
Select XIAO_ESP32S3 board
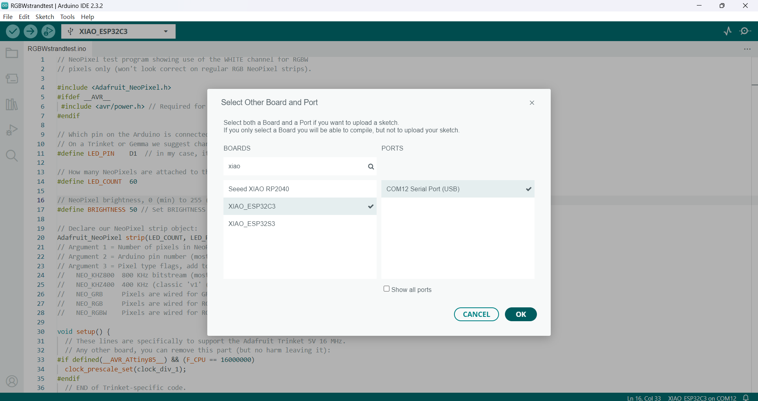coord(300,224)
